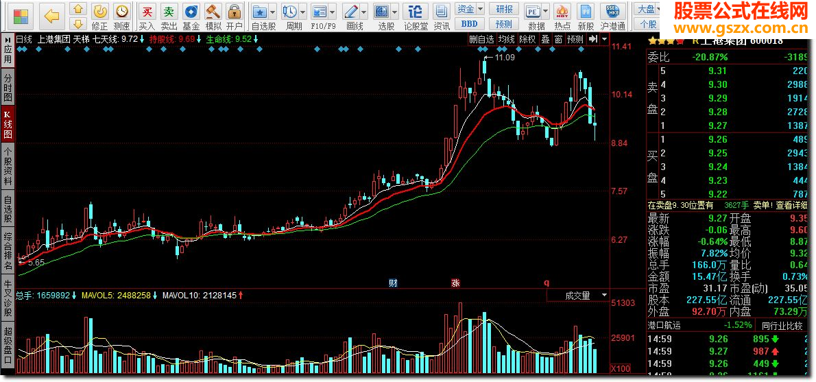The width and height of the screenshot is (816, 382).
Task: Expand the 周期 dropdown arrow
Action: click(x=302, y=11)
